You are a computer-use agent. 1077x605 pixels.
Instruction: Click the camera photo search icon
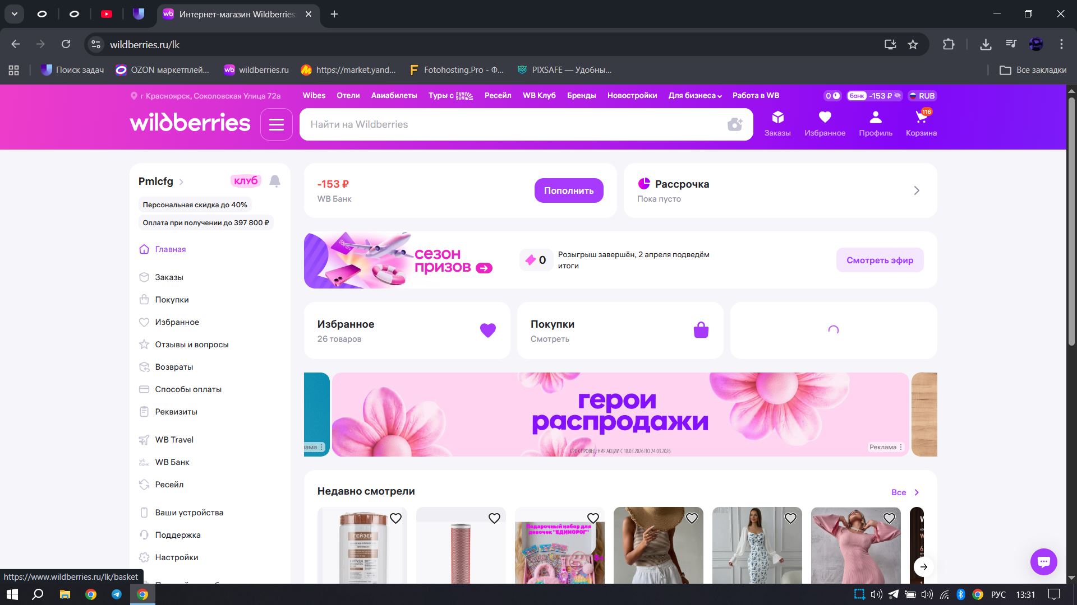734,124
